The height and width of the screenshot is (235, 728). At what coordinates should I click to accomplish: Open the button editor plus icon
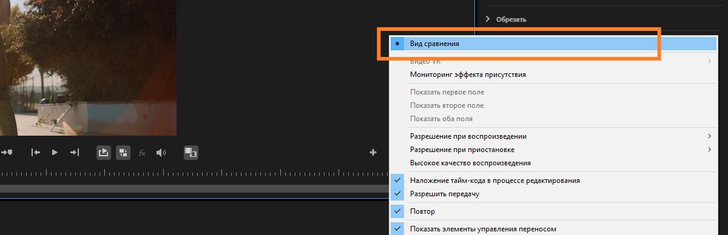(x=373, y=153)
